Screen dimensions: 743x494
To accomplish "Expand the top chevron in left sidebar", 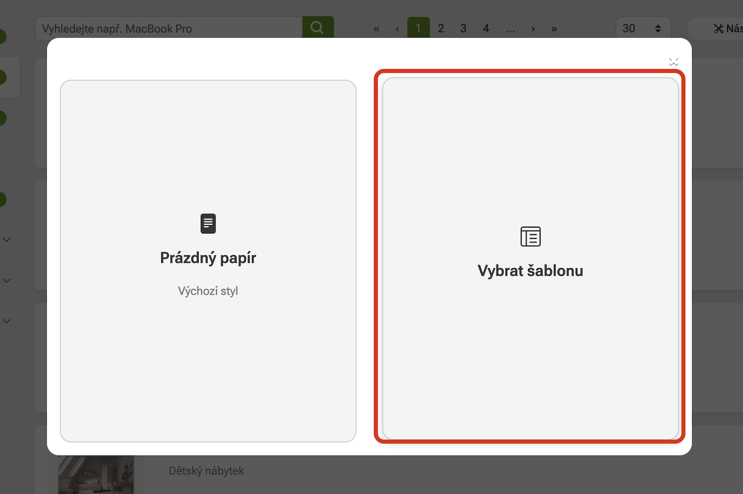I will tap(7, 240).
